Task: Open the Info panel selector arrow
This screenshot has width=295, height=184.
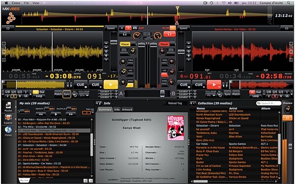Action: click(x=99, y=103)
